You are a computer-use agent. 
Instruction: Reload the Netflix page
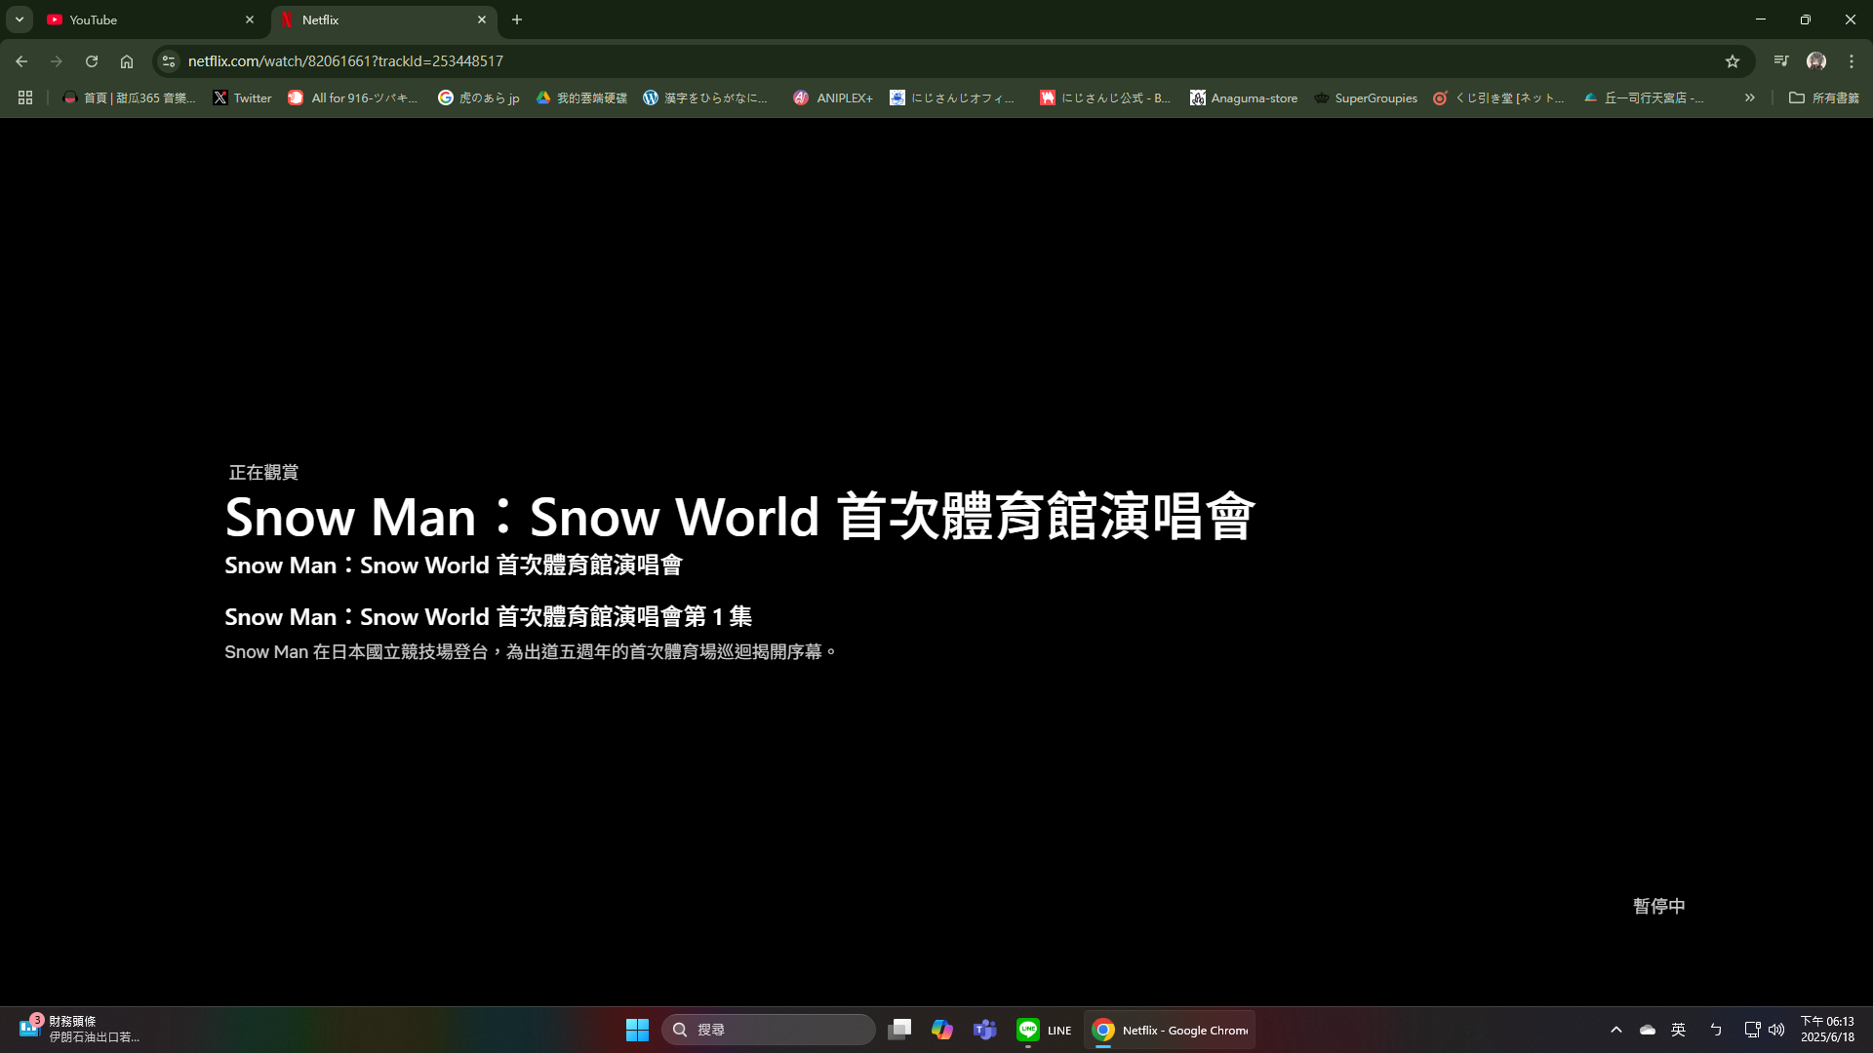coord(92,61)
